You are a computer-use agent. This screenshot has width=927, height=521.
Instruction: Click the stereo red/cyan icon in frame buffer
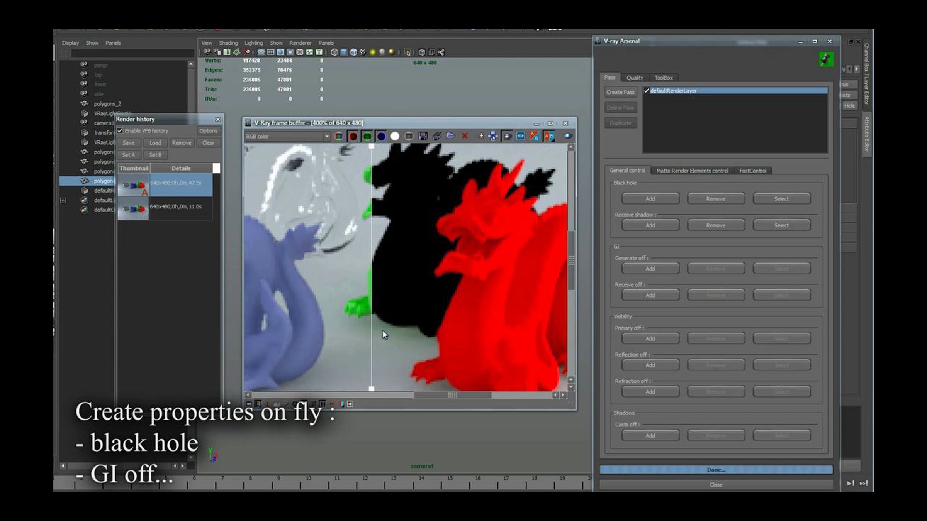point(341,404)
